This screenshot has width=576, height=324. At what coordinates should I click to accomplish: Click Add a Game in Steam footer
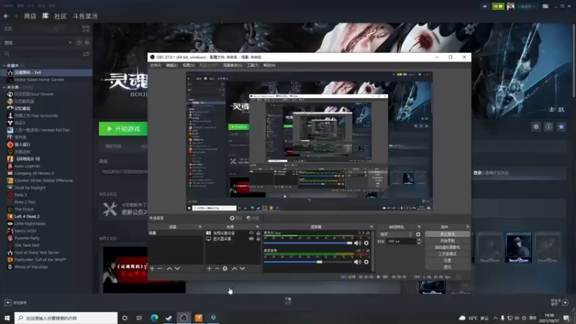pos(16,302)
